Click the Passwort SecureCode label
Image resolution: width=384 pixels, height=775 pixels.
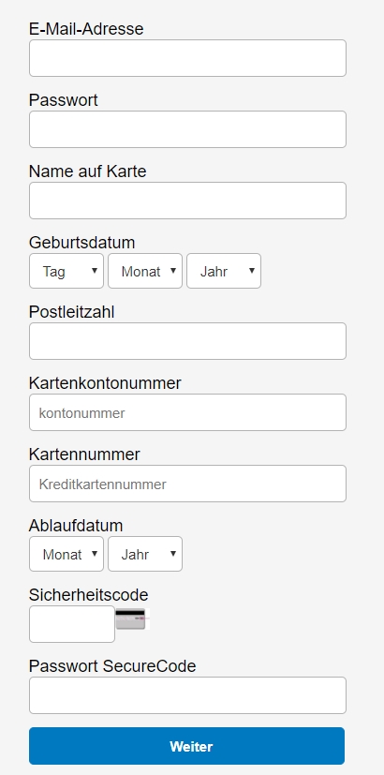(112, 666)
